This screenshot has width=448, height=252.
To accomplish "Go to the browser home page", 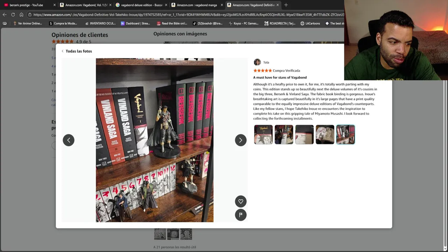I will 21,15.
